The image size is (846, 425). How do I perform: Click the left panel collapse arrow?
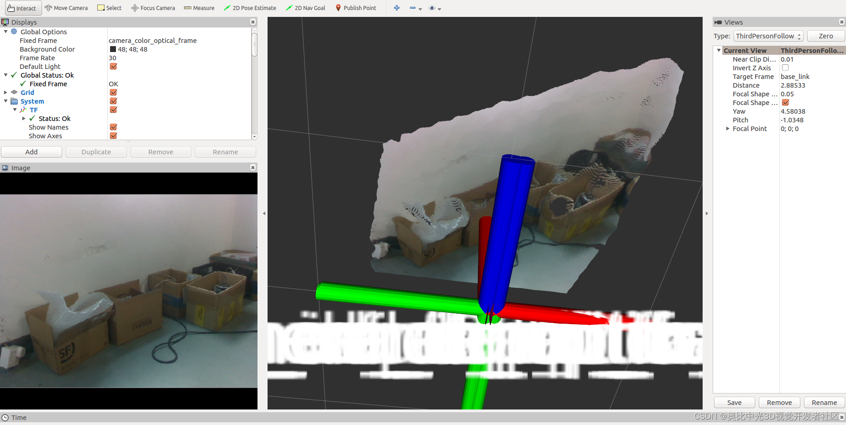(x=264, y=213)
